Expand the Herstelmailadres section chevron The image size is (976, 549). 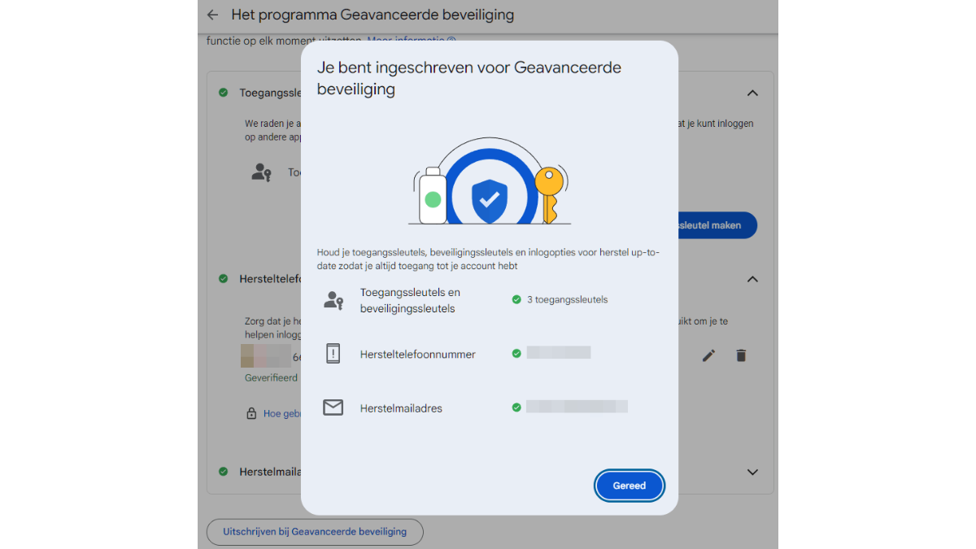[x=752, y=472]
